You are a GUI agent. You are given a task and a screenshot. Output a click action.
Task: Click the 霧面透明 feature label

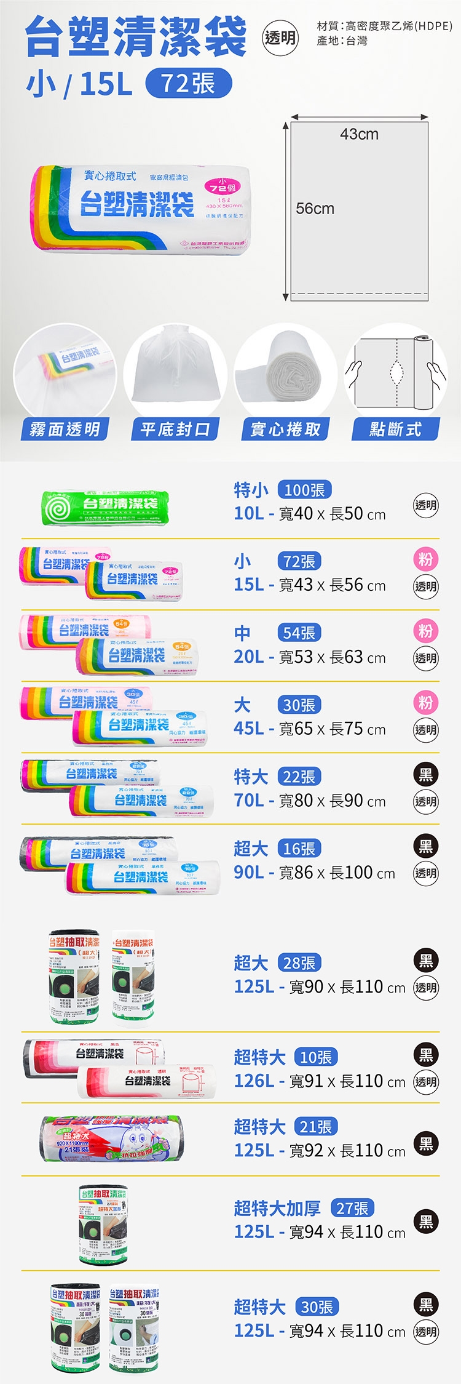pyautogui.click(x=65, y=429)
